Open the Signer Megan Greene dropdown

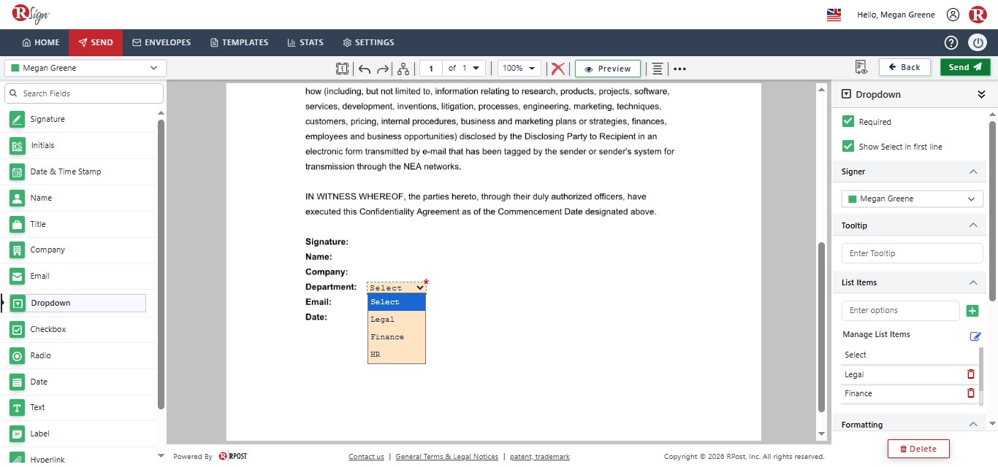(x=913, y=198)
